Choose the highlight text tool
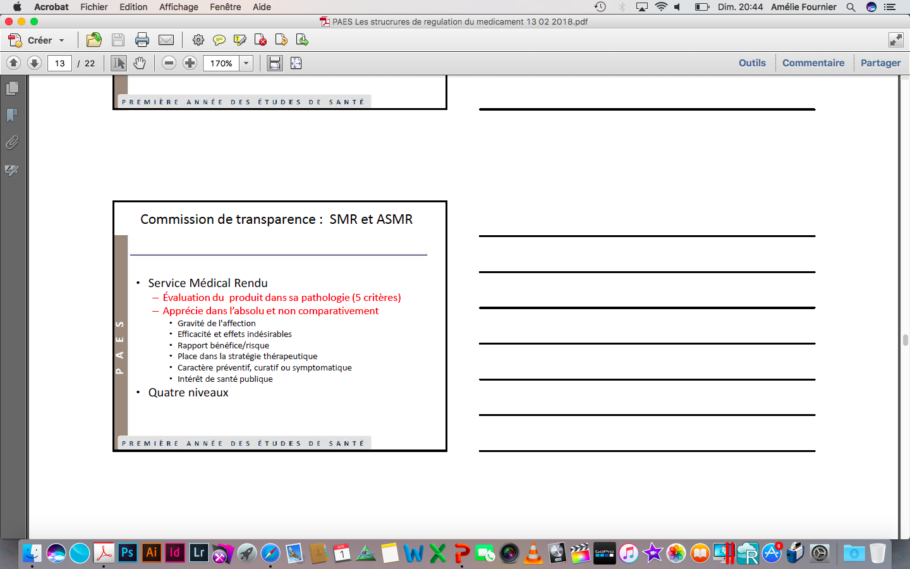Screen dimensions: 910x569 240,40
